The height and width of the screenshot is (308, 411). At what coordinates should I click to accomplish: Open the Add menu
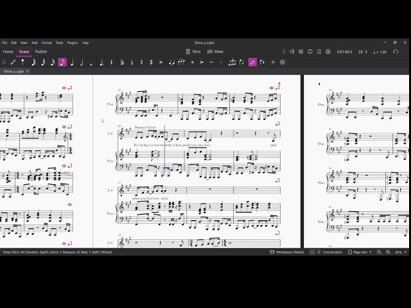34,43
